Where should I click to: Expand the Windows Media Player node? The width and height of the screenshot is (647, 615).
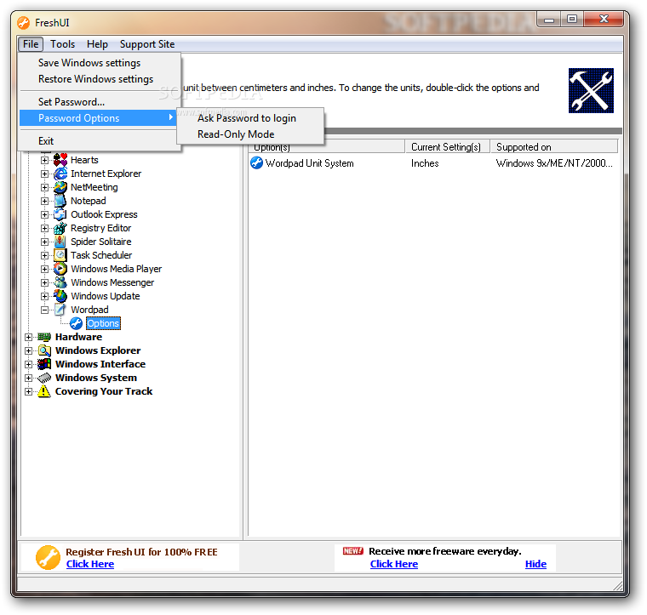pos(44,269)
